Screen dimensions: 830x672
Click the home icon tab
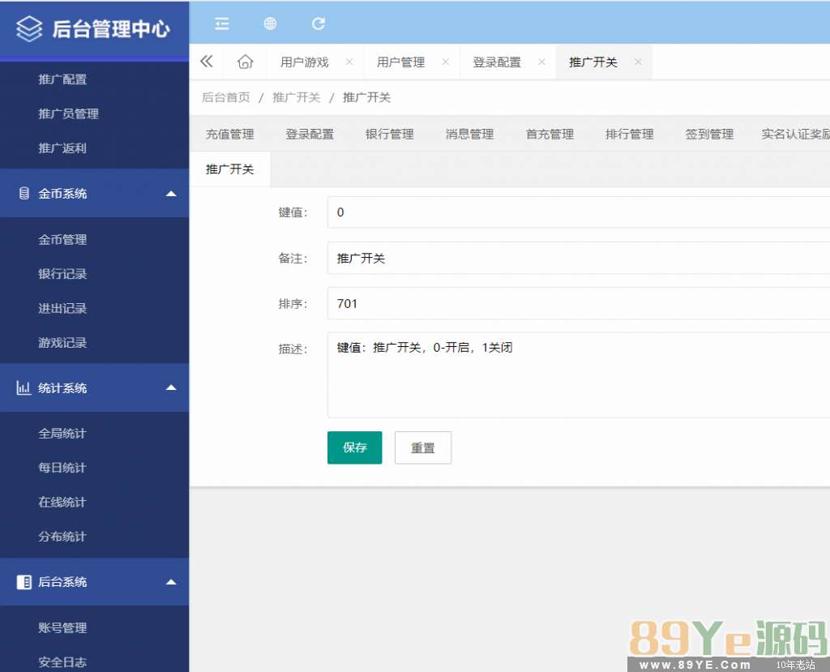coord(245,62)
